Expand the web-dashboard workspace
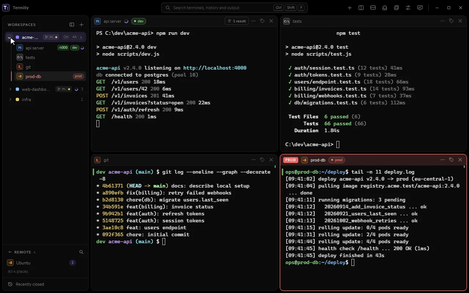 click(10, 89)
